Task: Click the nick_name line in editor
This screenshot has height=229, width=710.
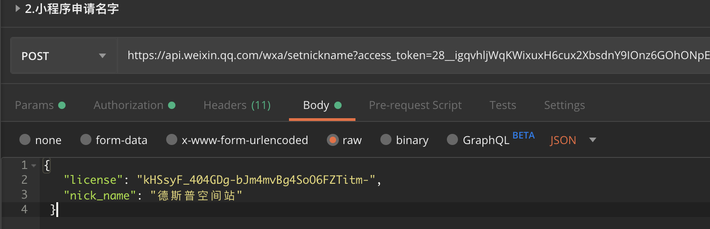Action: [152, 195]
